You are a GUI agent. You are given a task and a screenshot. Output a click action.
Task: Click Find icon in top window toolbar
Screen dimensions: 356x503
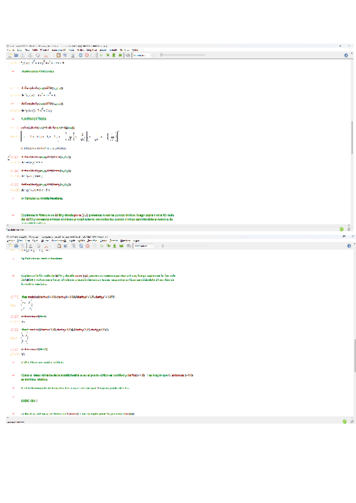[x=73, y=55]
